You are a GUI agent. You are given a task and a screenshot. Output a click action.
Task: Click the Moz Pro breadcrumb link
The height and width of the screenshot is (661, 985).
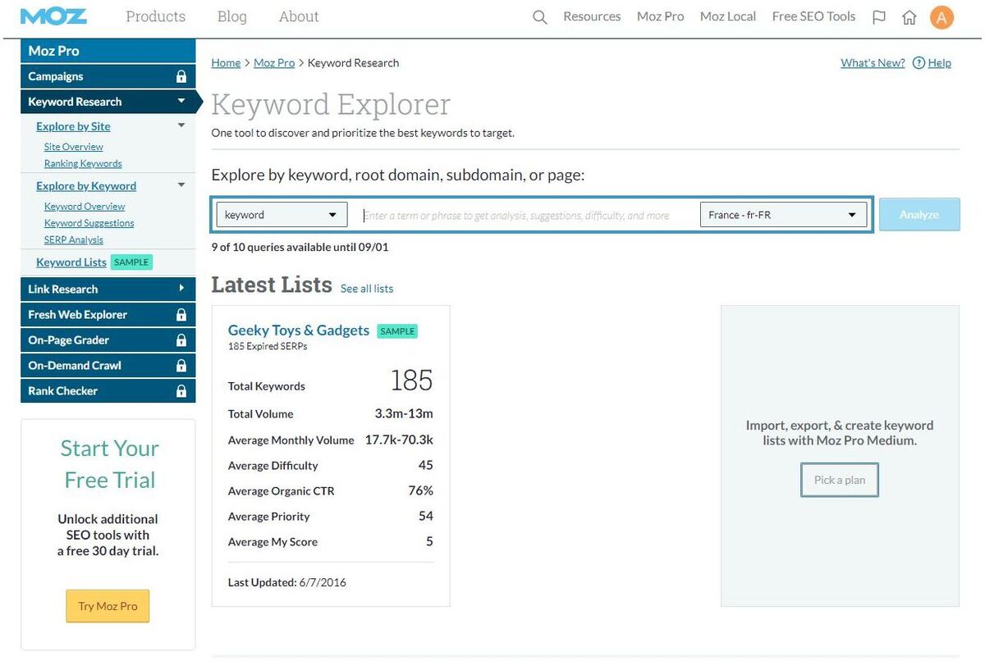tap(274, 63)
